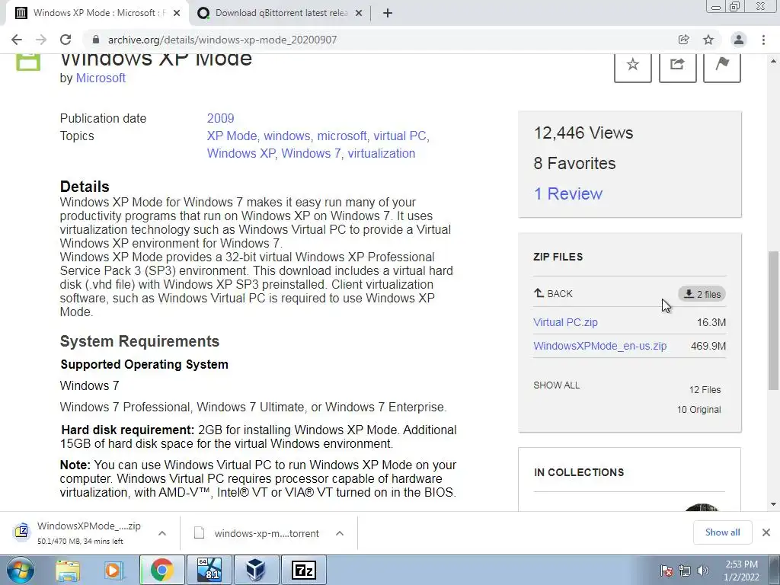Image resolution: width=780 pixels, height=585 pixels.
Task: Open the Windows XP topic link
Action: [241, 153]
